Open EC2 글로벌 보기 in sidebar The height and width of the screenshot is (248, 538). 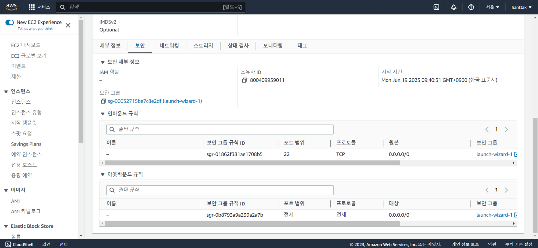coord(29,56)
